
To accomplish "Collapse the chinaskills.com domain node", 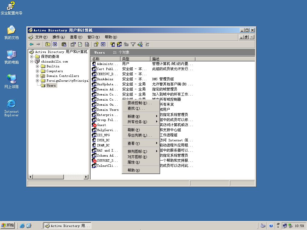I will (31, 61).
